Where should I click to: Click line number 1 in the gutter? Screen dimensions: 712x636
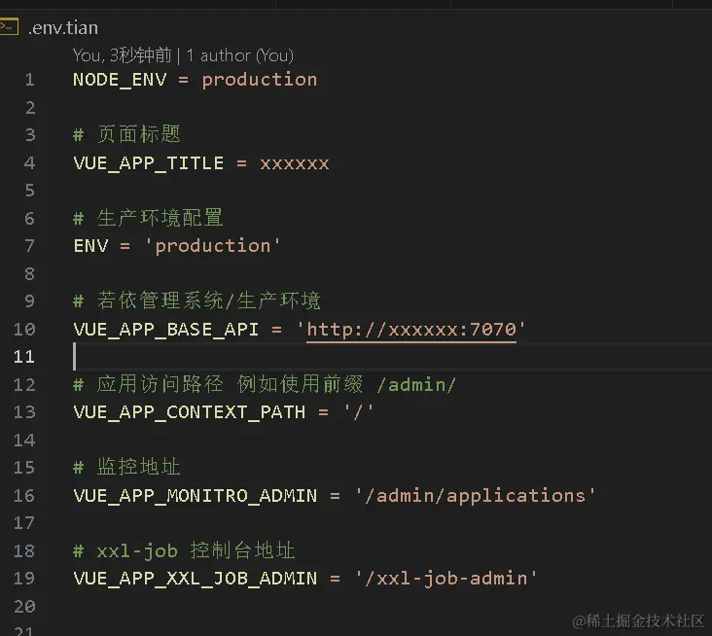coord(29,80)
